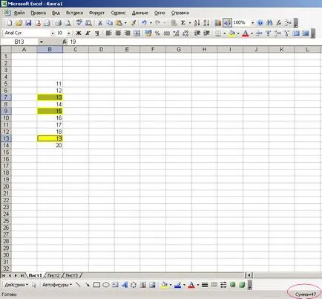Click the insert function fx button in formula bar
The width and height of the screenshot is (322, 299).
click(65, 42)
